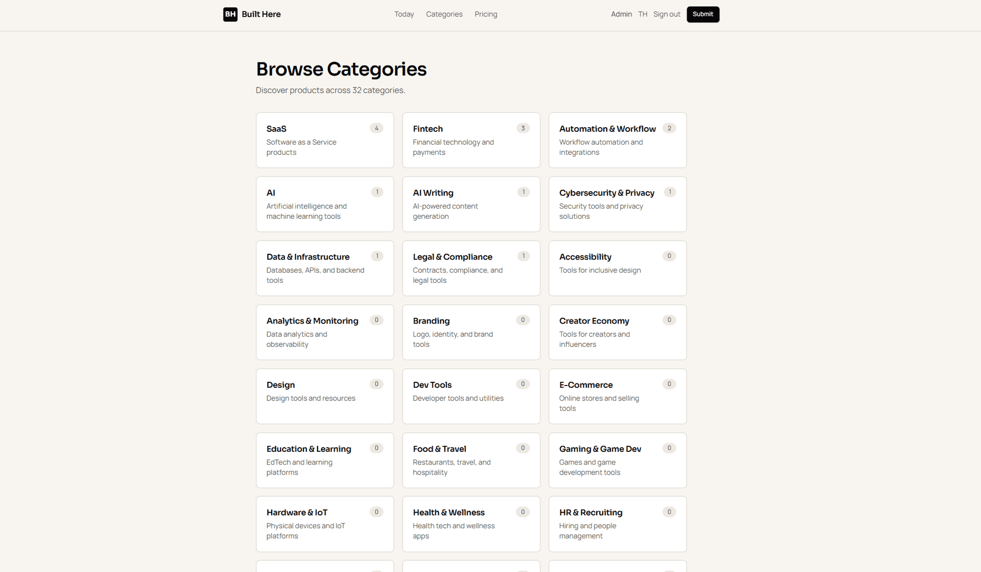Open Education & Learning category
This screenshot has height=572, width=981.
(325, 461)
